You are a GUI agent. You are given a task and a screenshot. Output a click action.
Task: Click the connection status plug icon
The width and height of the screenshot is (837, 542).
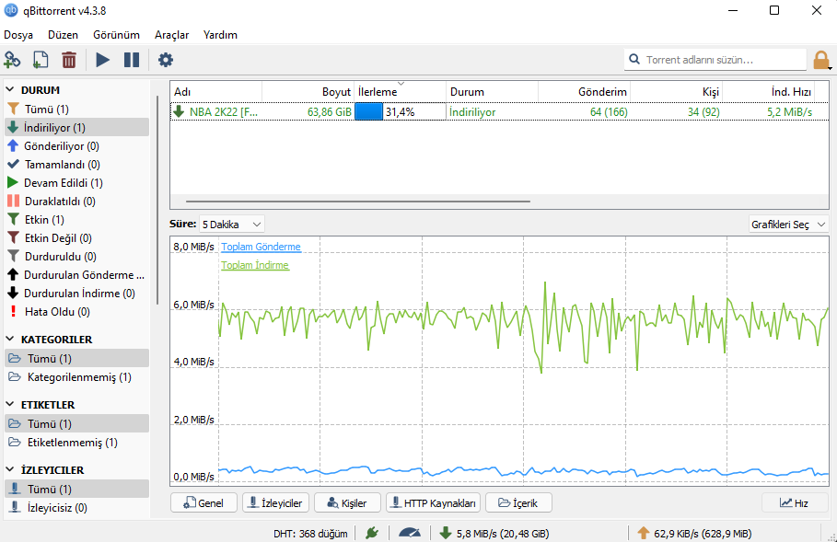pyautogui.click(x=372, y=533)
